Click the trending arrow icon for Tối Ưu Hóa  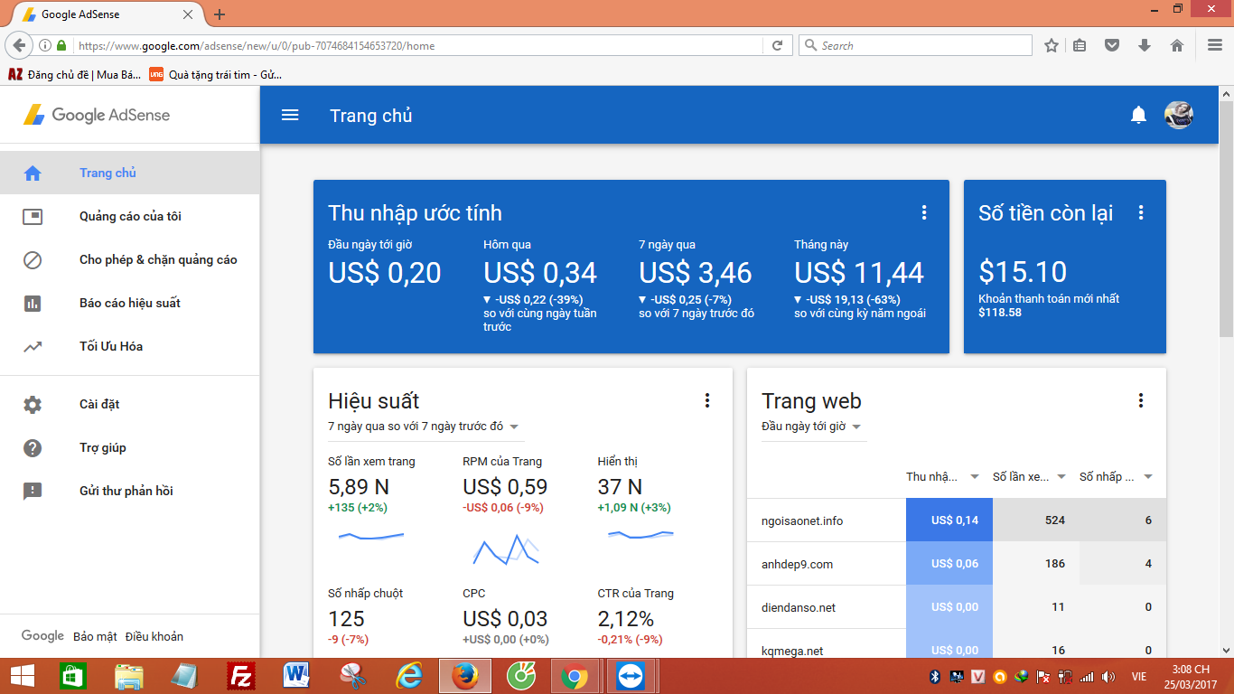pyautogui.click(x=33, y=346)
